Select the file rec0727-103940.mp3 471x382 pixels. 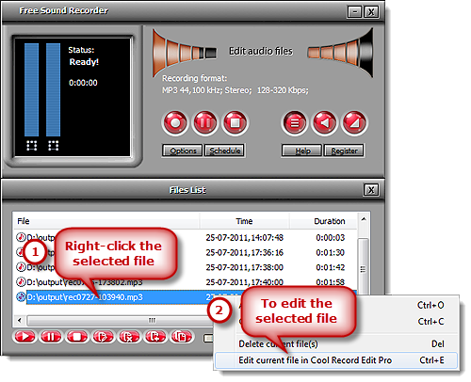[x=85, y=297]
